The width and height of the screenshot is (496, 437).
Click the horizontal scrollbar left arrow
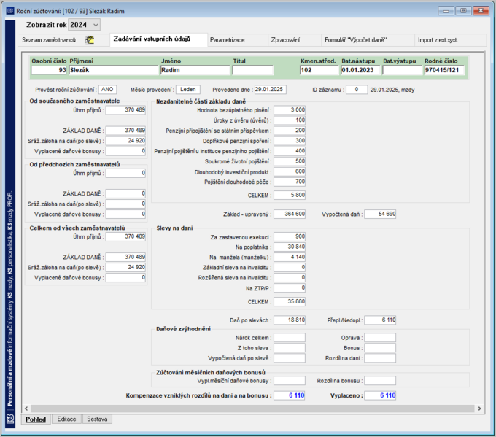[26, 409]
